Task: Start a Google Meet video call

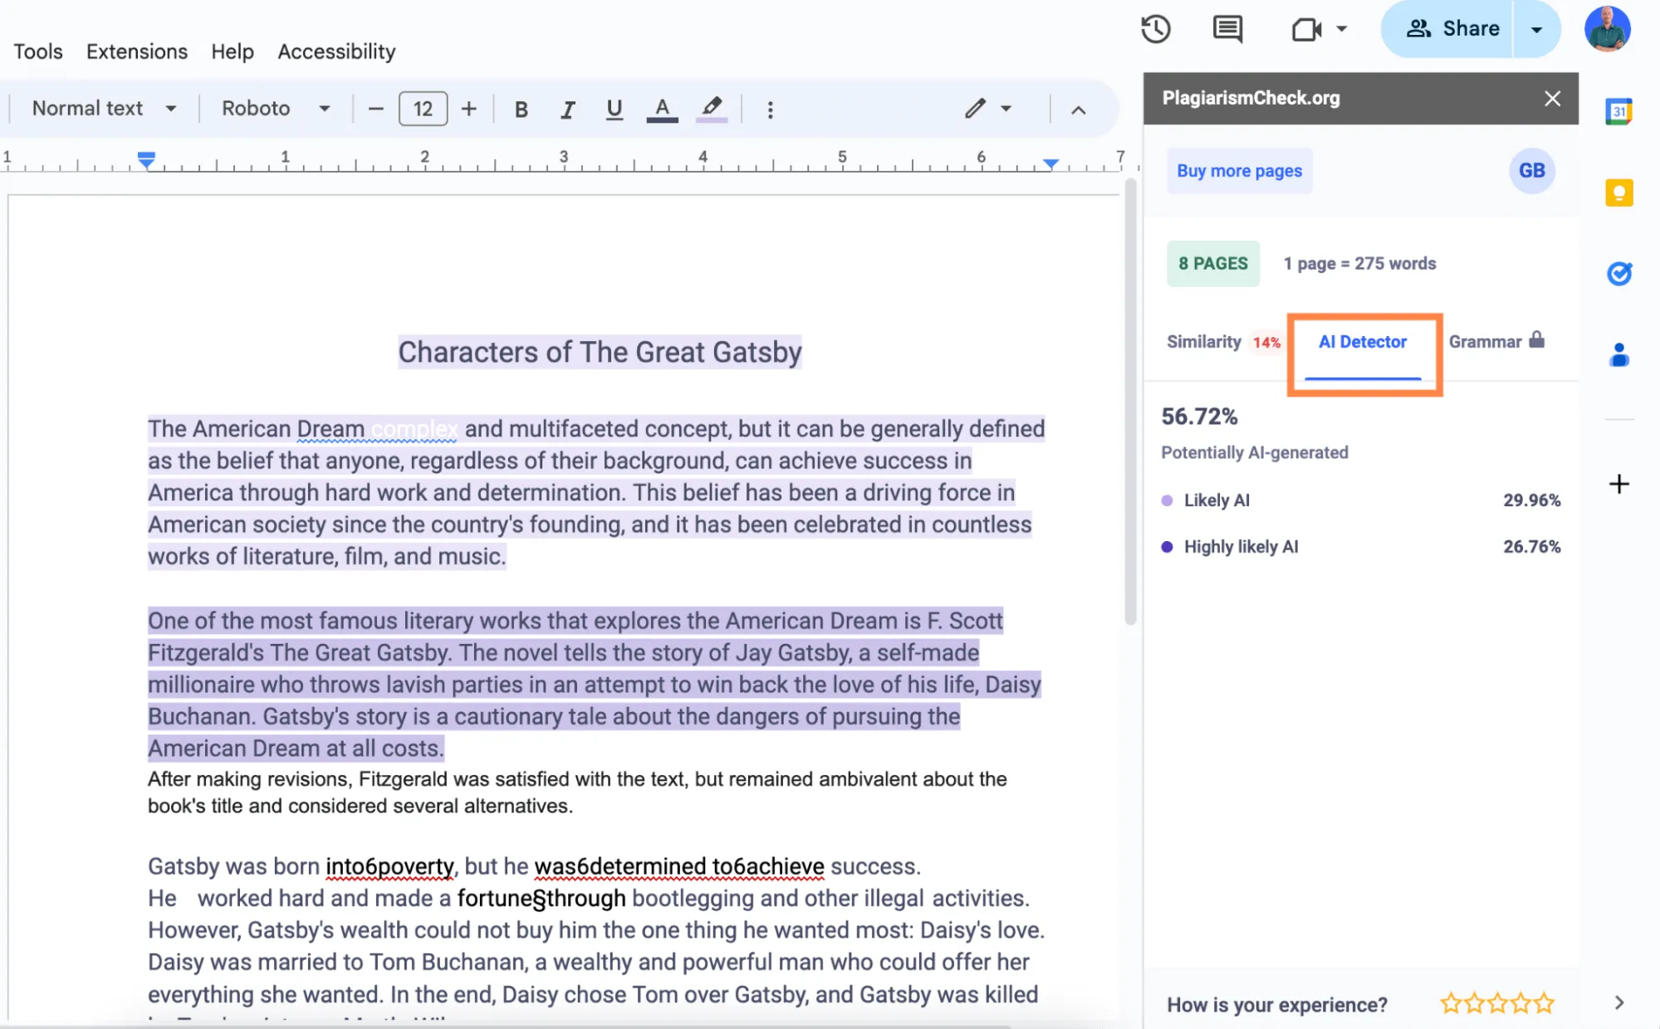Action: (1305, 29)
